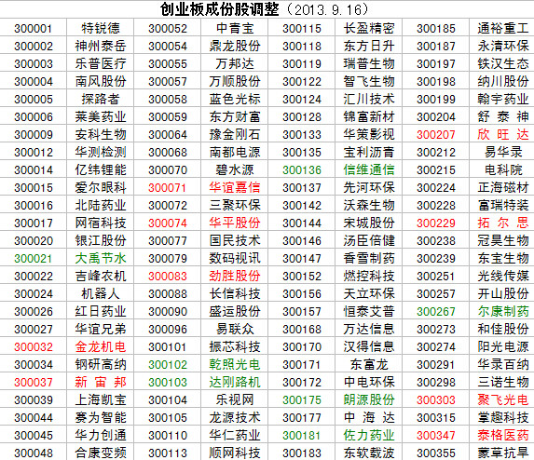This screenshot has height=460, width=534.
Task: Select the cell 机器人
Action: [x=101, y=293]
